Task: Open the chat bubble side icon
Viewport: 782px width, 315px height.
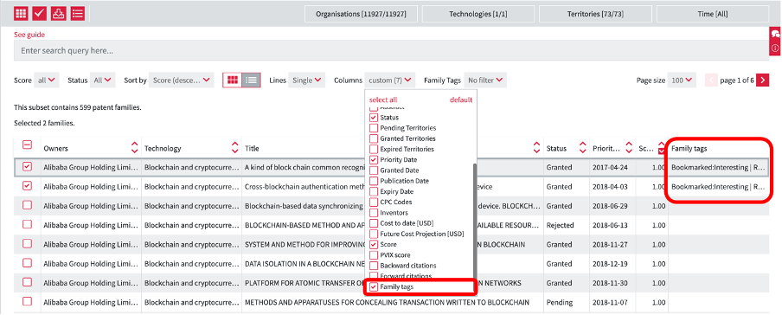Action: 776,34
